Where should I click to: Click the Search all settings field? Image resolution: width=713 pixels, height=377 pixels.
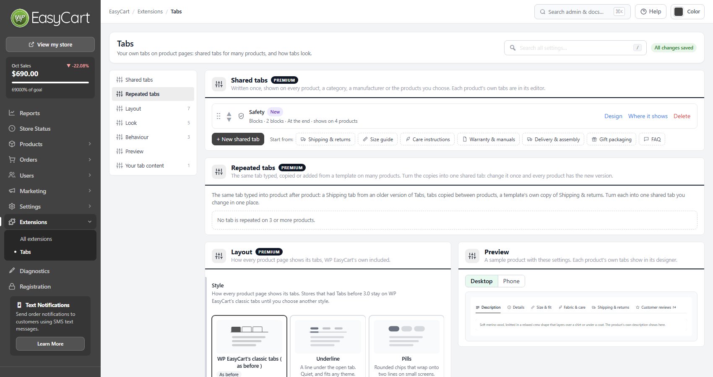[575, 48]
